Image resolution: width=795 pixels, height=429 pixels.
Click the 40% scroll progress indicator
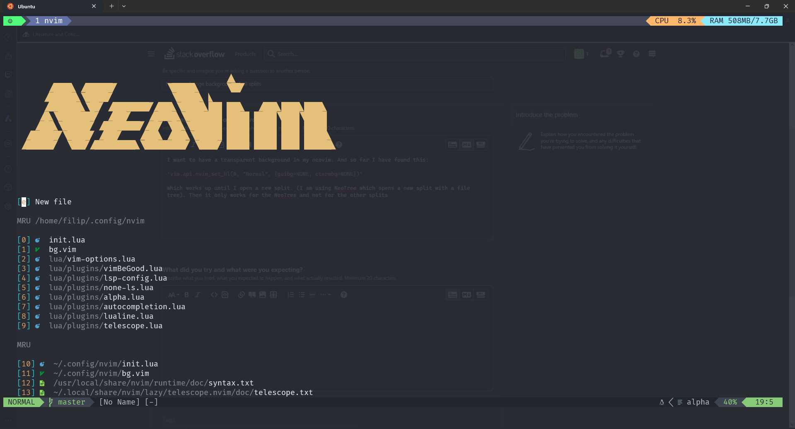(730, 402)
